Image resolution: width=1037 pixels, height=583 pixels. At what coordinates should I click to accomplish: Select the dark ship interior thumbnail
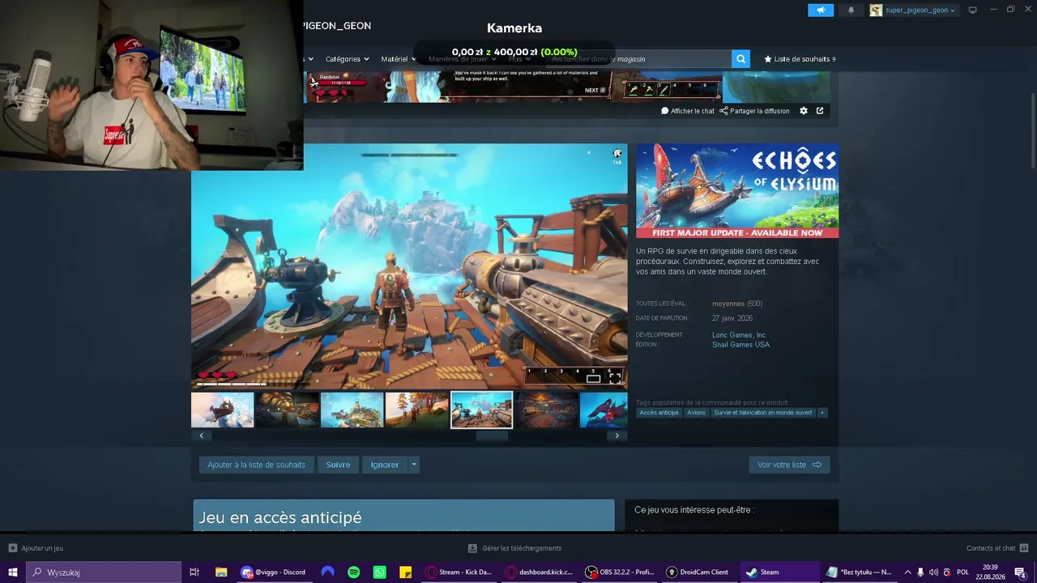tap(287, 410)
